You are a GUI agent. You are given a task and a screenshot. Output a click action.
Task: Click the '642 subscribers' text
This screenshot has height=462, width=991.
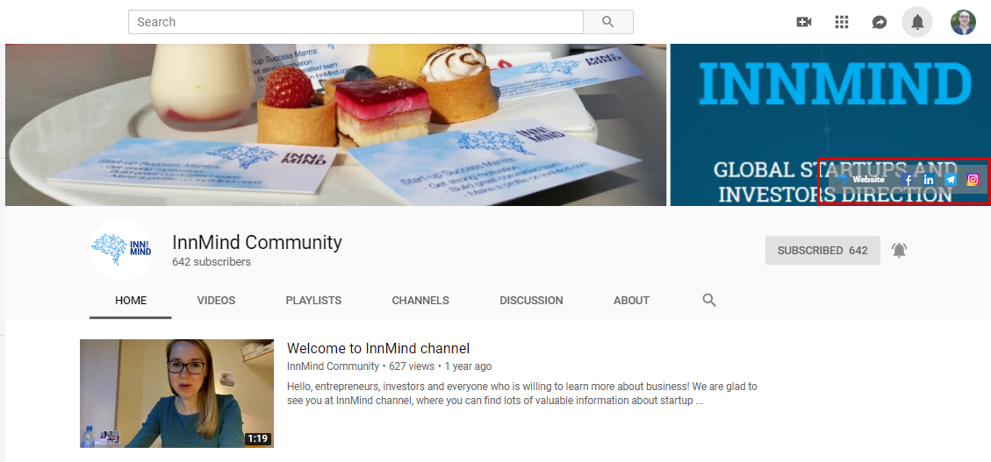click(x=212, y=262)
